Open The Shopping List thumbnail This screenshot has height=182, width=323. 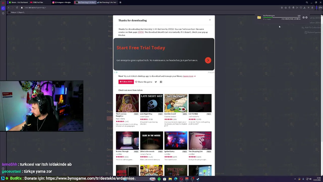point(200,141)
